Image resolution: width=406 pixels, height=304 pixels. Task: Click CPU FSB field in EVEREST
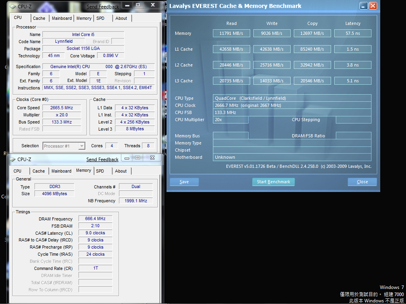(x=292, y=112)
